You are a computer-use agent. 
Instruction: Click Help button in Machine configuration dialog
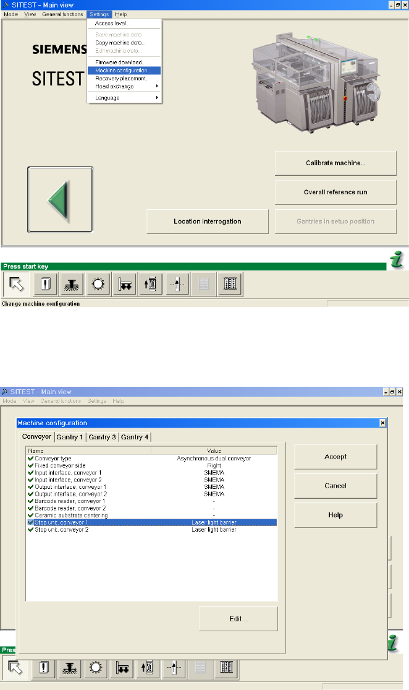coord(335,515)
